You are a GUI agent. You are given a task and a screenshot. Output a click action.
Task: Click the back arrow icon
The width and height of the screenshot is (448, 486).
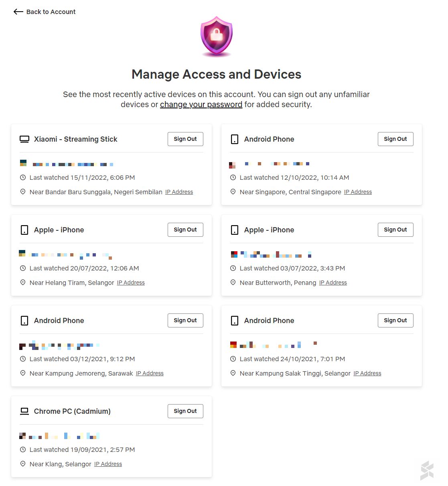coord(18,12)
